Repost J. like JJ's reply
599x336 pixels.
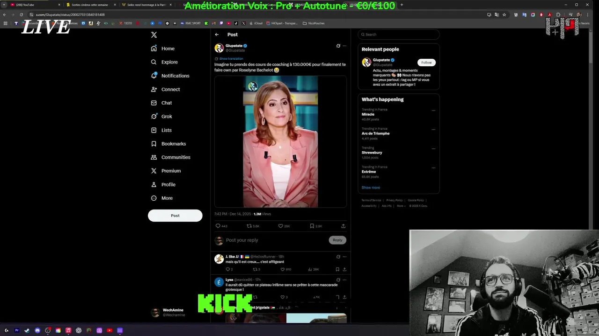(256, 269)
